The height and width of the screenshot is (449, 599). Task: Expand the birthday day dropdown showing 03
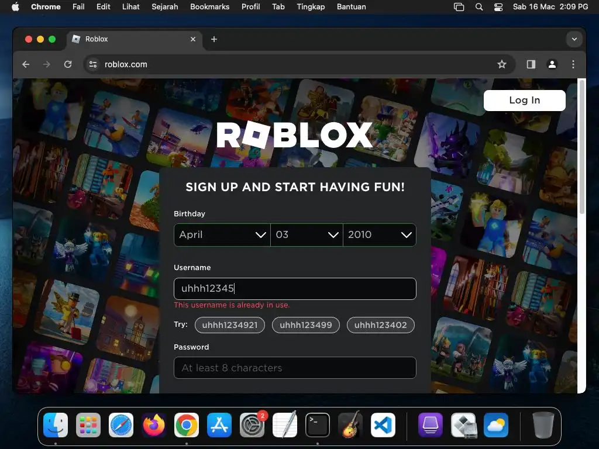(x=307, y=235)
